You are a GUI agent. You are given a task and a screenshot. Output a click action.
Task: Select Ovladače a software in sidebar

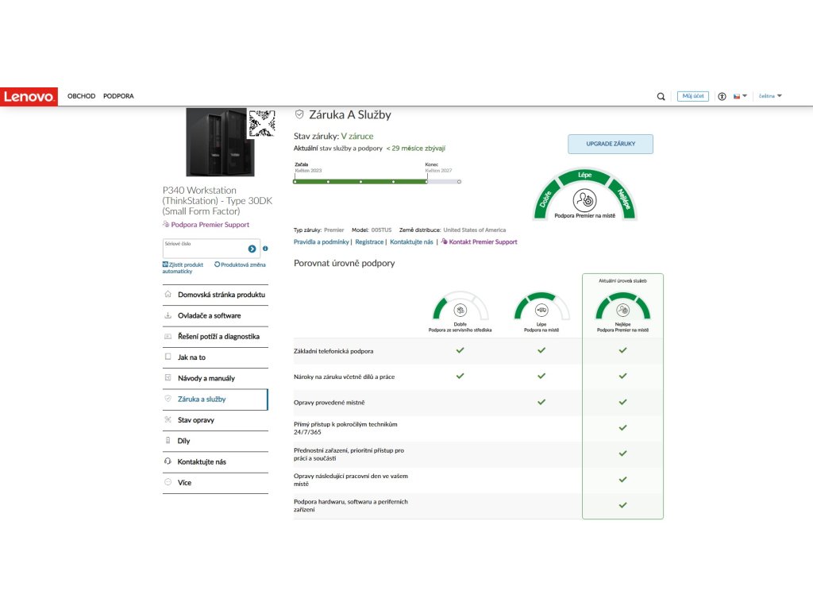click(209, 315)
